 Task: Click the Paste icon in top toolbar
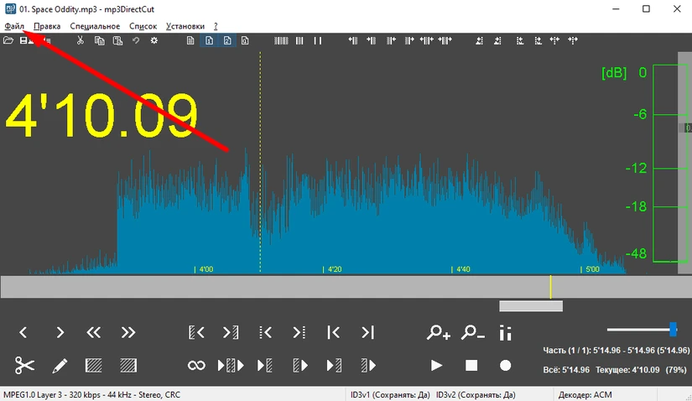[x=117, y=40]
